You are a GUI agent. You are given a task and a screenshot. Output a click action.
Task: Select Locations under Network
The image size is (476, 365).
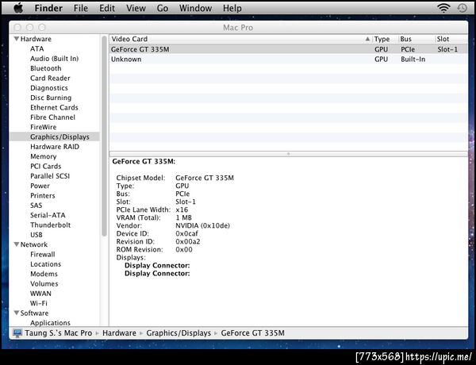45,264
